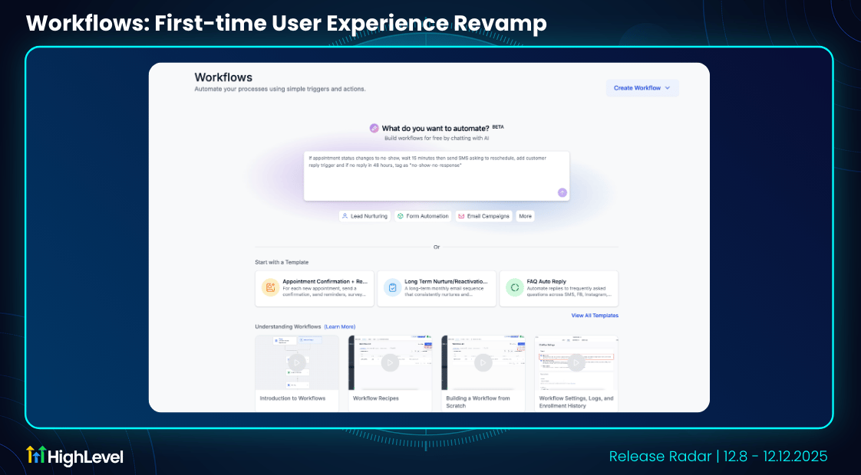Image resolution: width=861 pixels, height=475 pixels.
Task: Click 'Introduction to Workflows' video title
Action: pyautogui.click(x=292, y=398)
